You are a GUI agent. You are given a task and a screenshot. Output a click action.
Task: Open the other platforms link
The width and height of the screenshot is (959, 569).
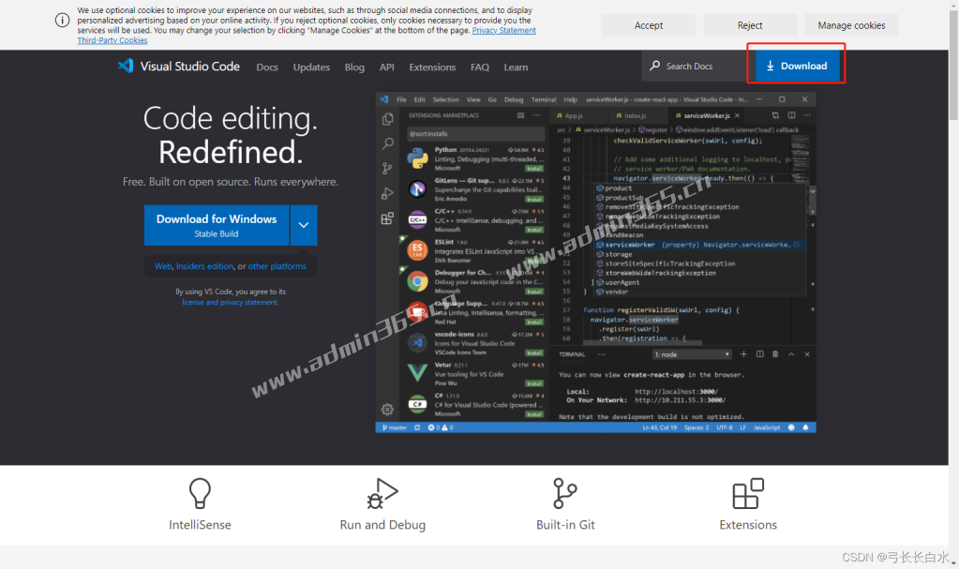[x=277, y=266]
